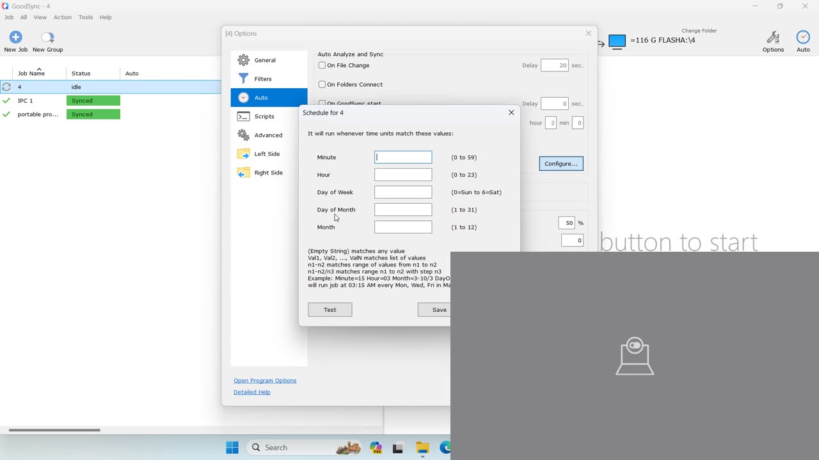
Task: Click the black app icon in taskbar
Action: 398,448
